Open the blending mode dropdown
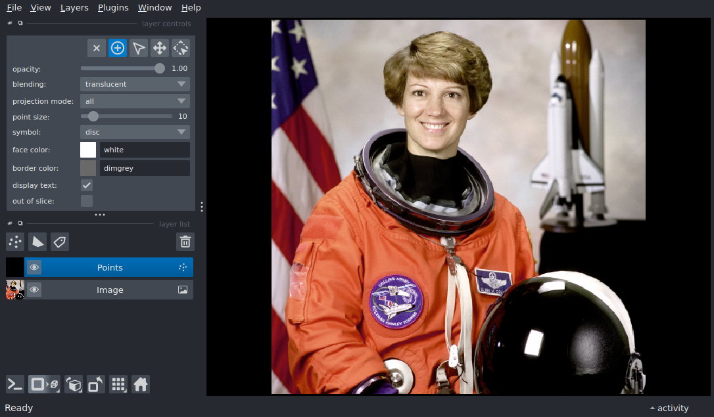 (135, 84)
